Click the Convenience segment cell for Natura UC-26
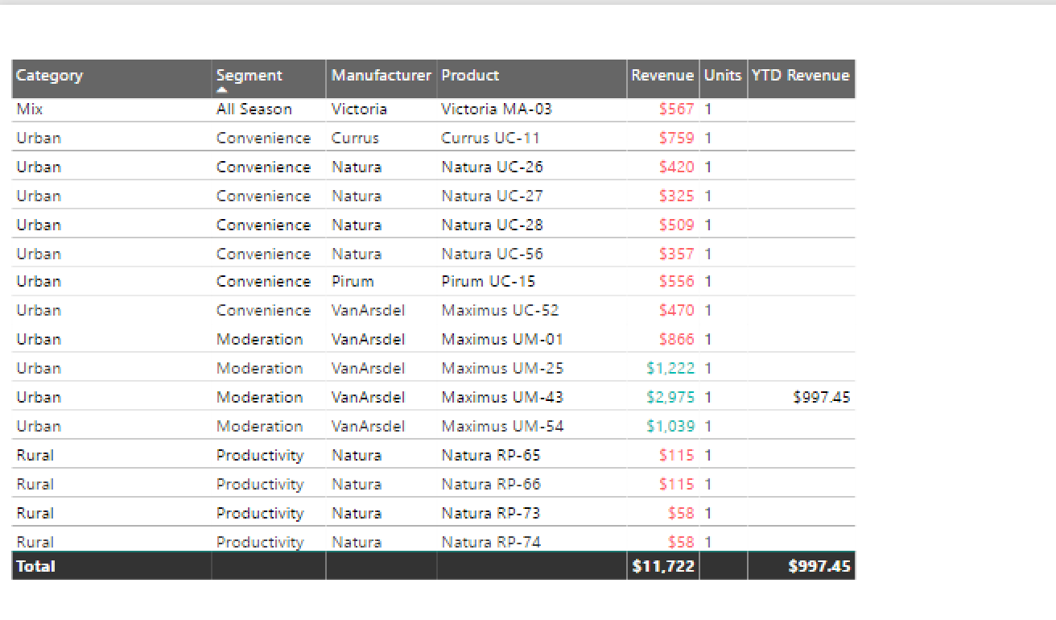The width and height of the screenshot is (1056, 620). tap(262, 167)
